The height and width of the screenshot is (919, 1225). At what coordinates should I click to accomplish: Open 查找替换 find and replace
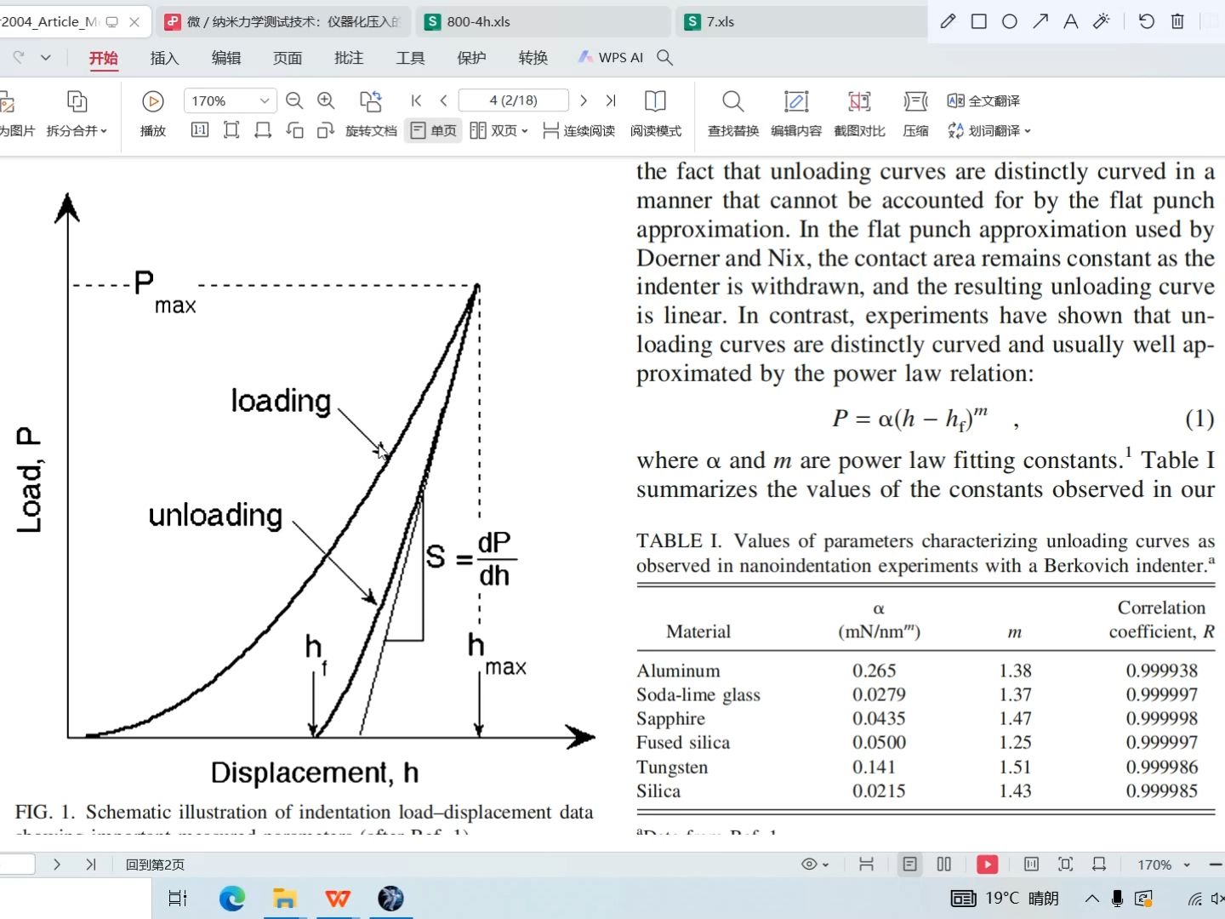click(733, 113)
